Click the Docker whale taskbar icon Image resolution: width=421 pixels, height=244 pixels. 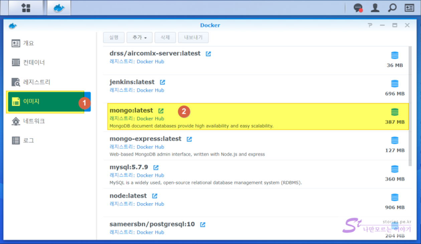(59, 8)
